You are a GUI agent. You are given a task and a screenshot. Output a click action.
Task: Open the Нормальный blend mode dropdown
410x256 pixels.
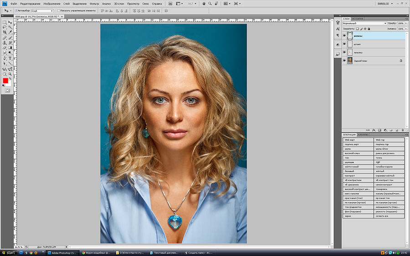tap(364, 23)
